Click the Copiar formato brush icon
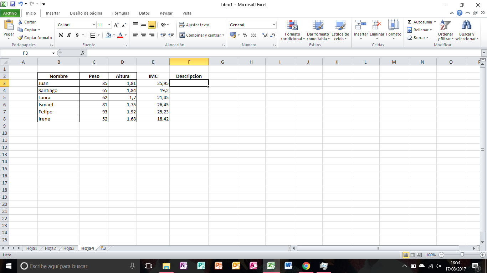This screenshot has height=273, width=487. [x=20, y=38]
